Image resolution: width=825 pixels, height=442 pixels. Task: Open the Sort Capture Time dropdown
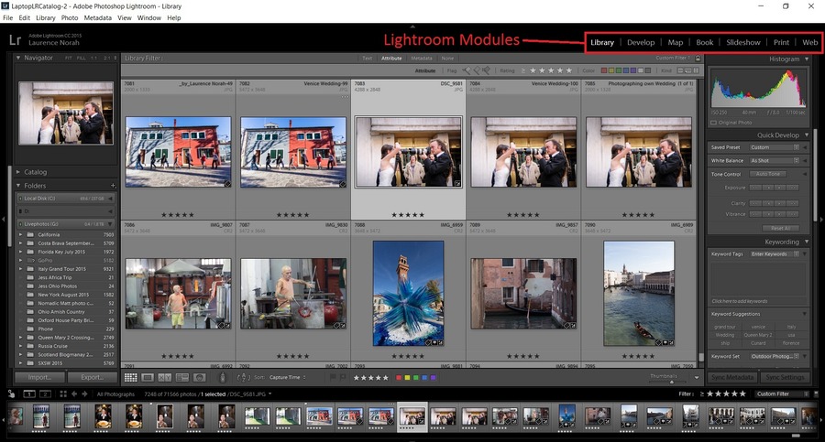288,377
